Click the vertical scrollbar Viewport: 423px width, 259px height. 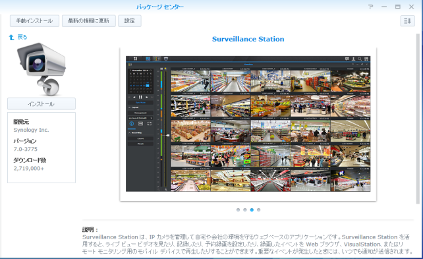418,119
